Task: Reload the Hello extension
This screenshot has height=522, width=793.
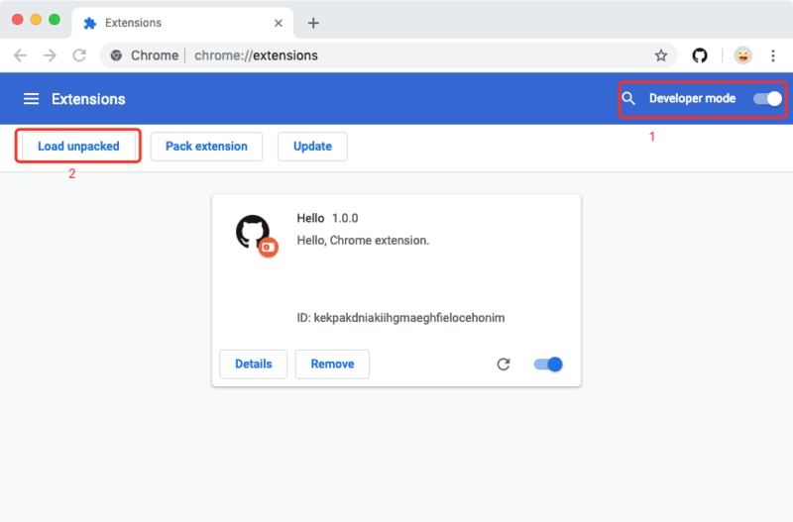Action: [x=504, y=365]
